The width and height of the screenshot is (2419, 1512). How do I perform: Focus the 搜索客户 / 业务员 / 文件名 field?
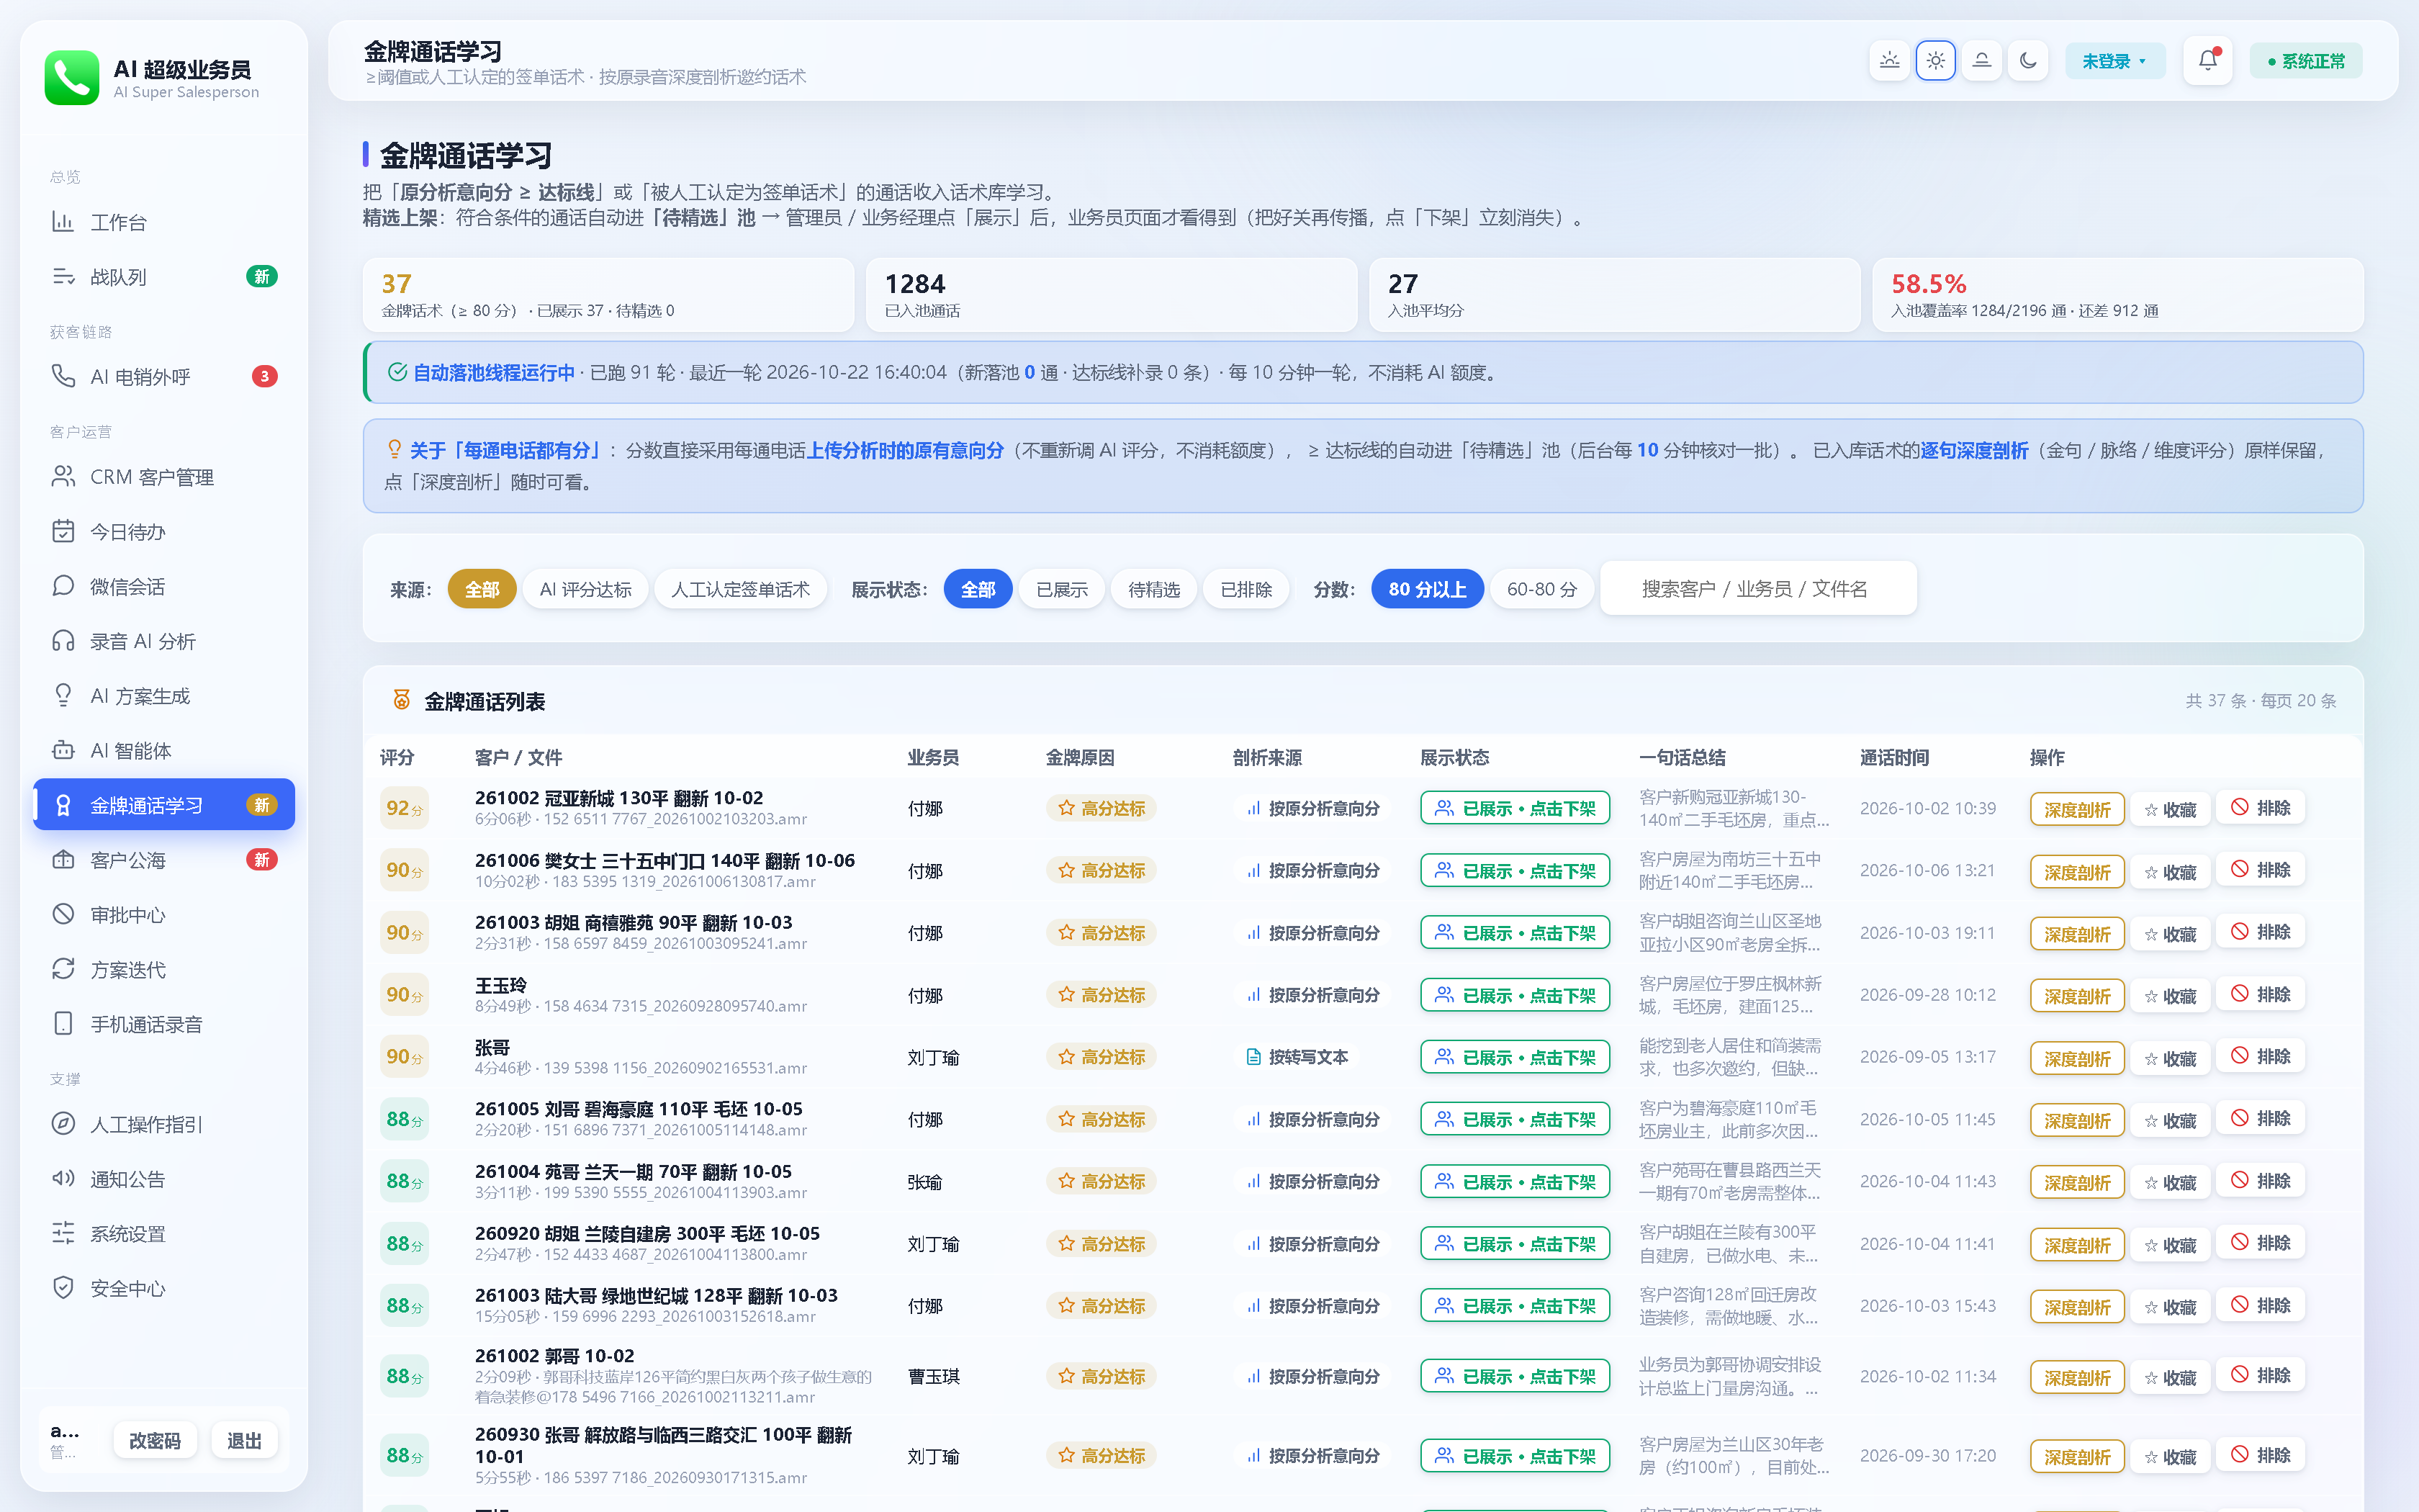(x=1758, y=589)
